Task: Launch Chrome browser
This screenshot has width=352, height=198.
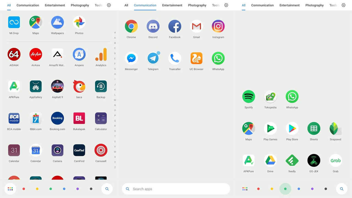Action: (x=131, y=26)
